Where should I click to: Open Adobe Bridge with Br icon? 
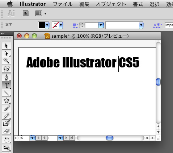26,13
